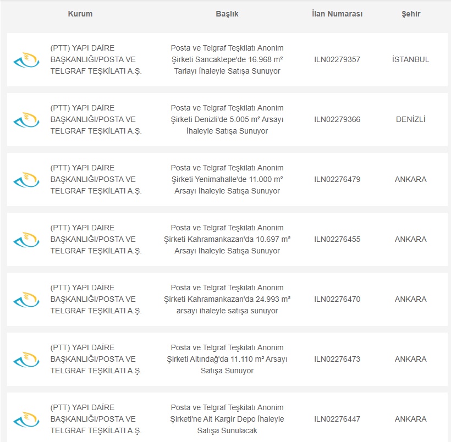Click PTT logo in the Sancaktepe listing row
This screenshot has width=451, height=442.
[x=26, y=60]
